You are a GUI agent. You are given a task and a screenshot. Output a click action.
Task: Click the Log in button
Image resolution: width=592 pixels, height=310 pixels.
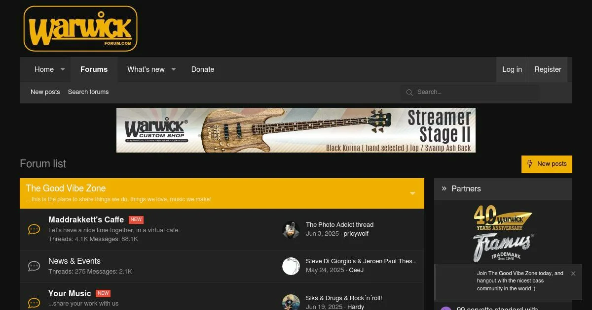[512, 69]
